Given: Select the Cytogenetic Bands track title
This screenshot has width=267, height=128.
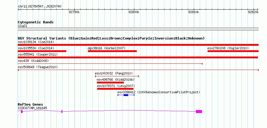Looking at the screenshot, I should tap(36, 22).
